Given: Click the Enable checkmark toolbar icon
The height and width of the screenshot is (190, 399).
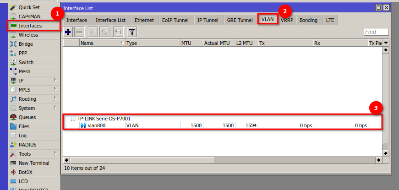Looking at the screenshot, I should (x=93, y=32).
